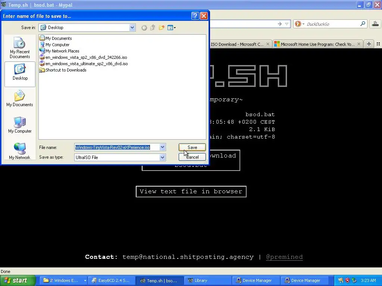
Task: Switch to Library taskbar window
Action: (207, 280)
